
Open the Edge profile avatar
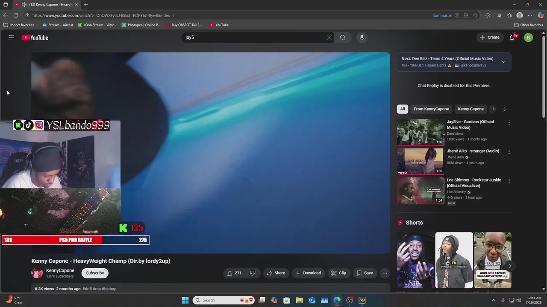coord(520,15)
